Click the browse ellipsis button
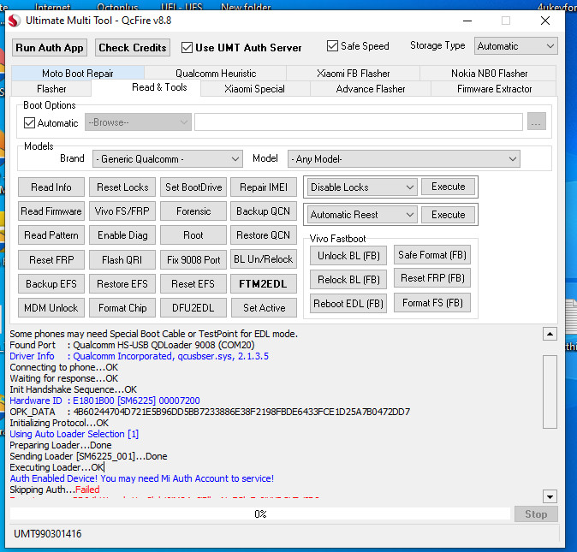The height and width of the screenshot is (552, 577). [x=537, y=122]
